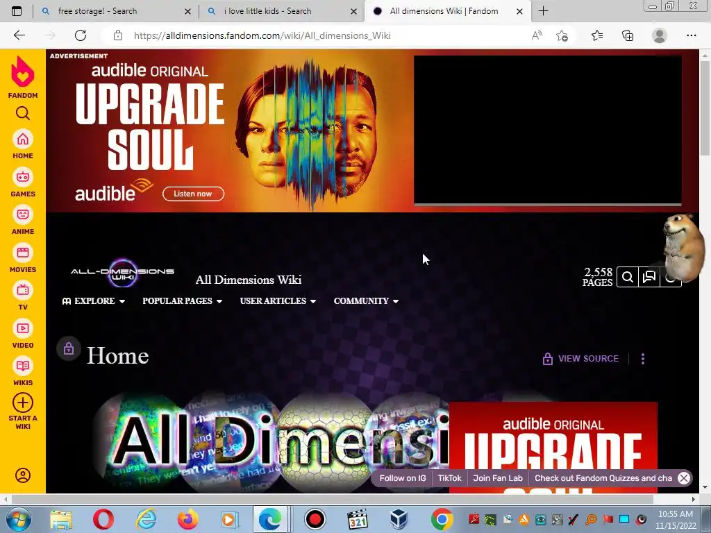Click the View Source link
This screenshot has height=533, width=711.
[581, 359]
